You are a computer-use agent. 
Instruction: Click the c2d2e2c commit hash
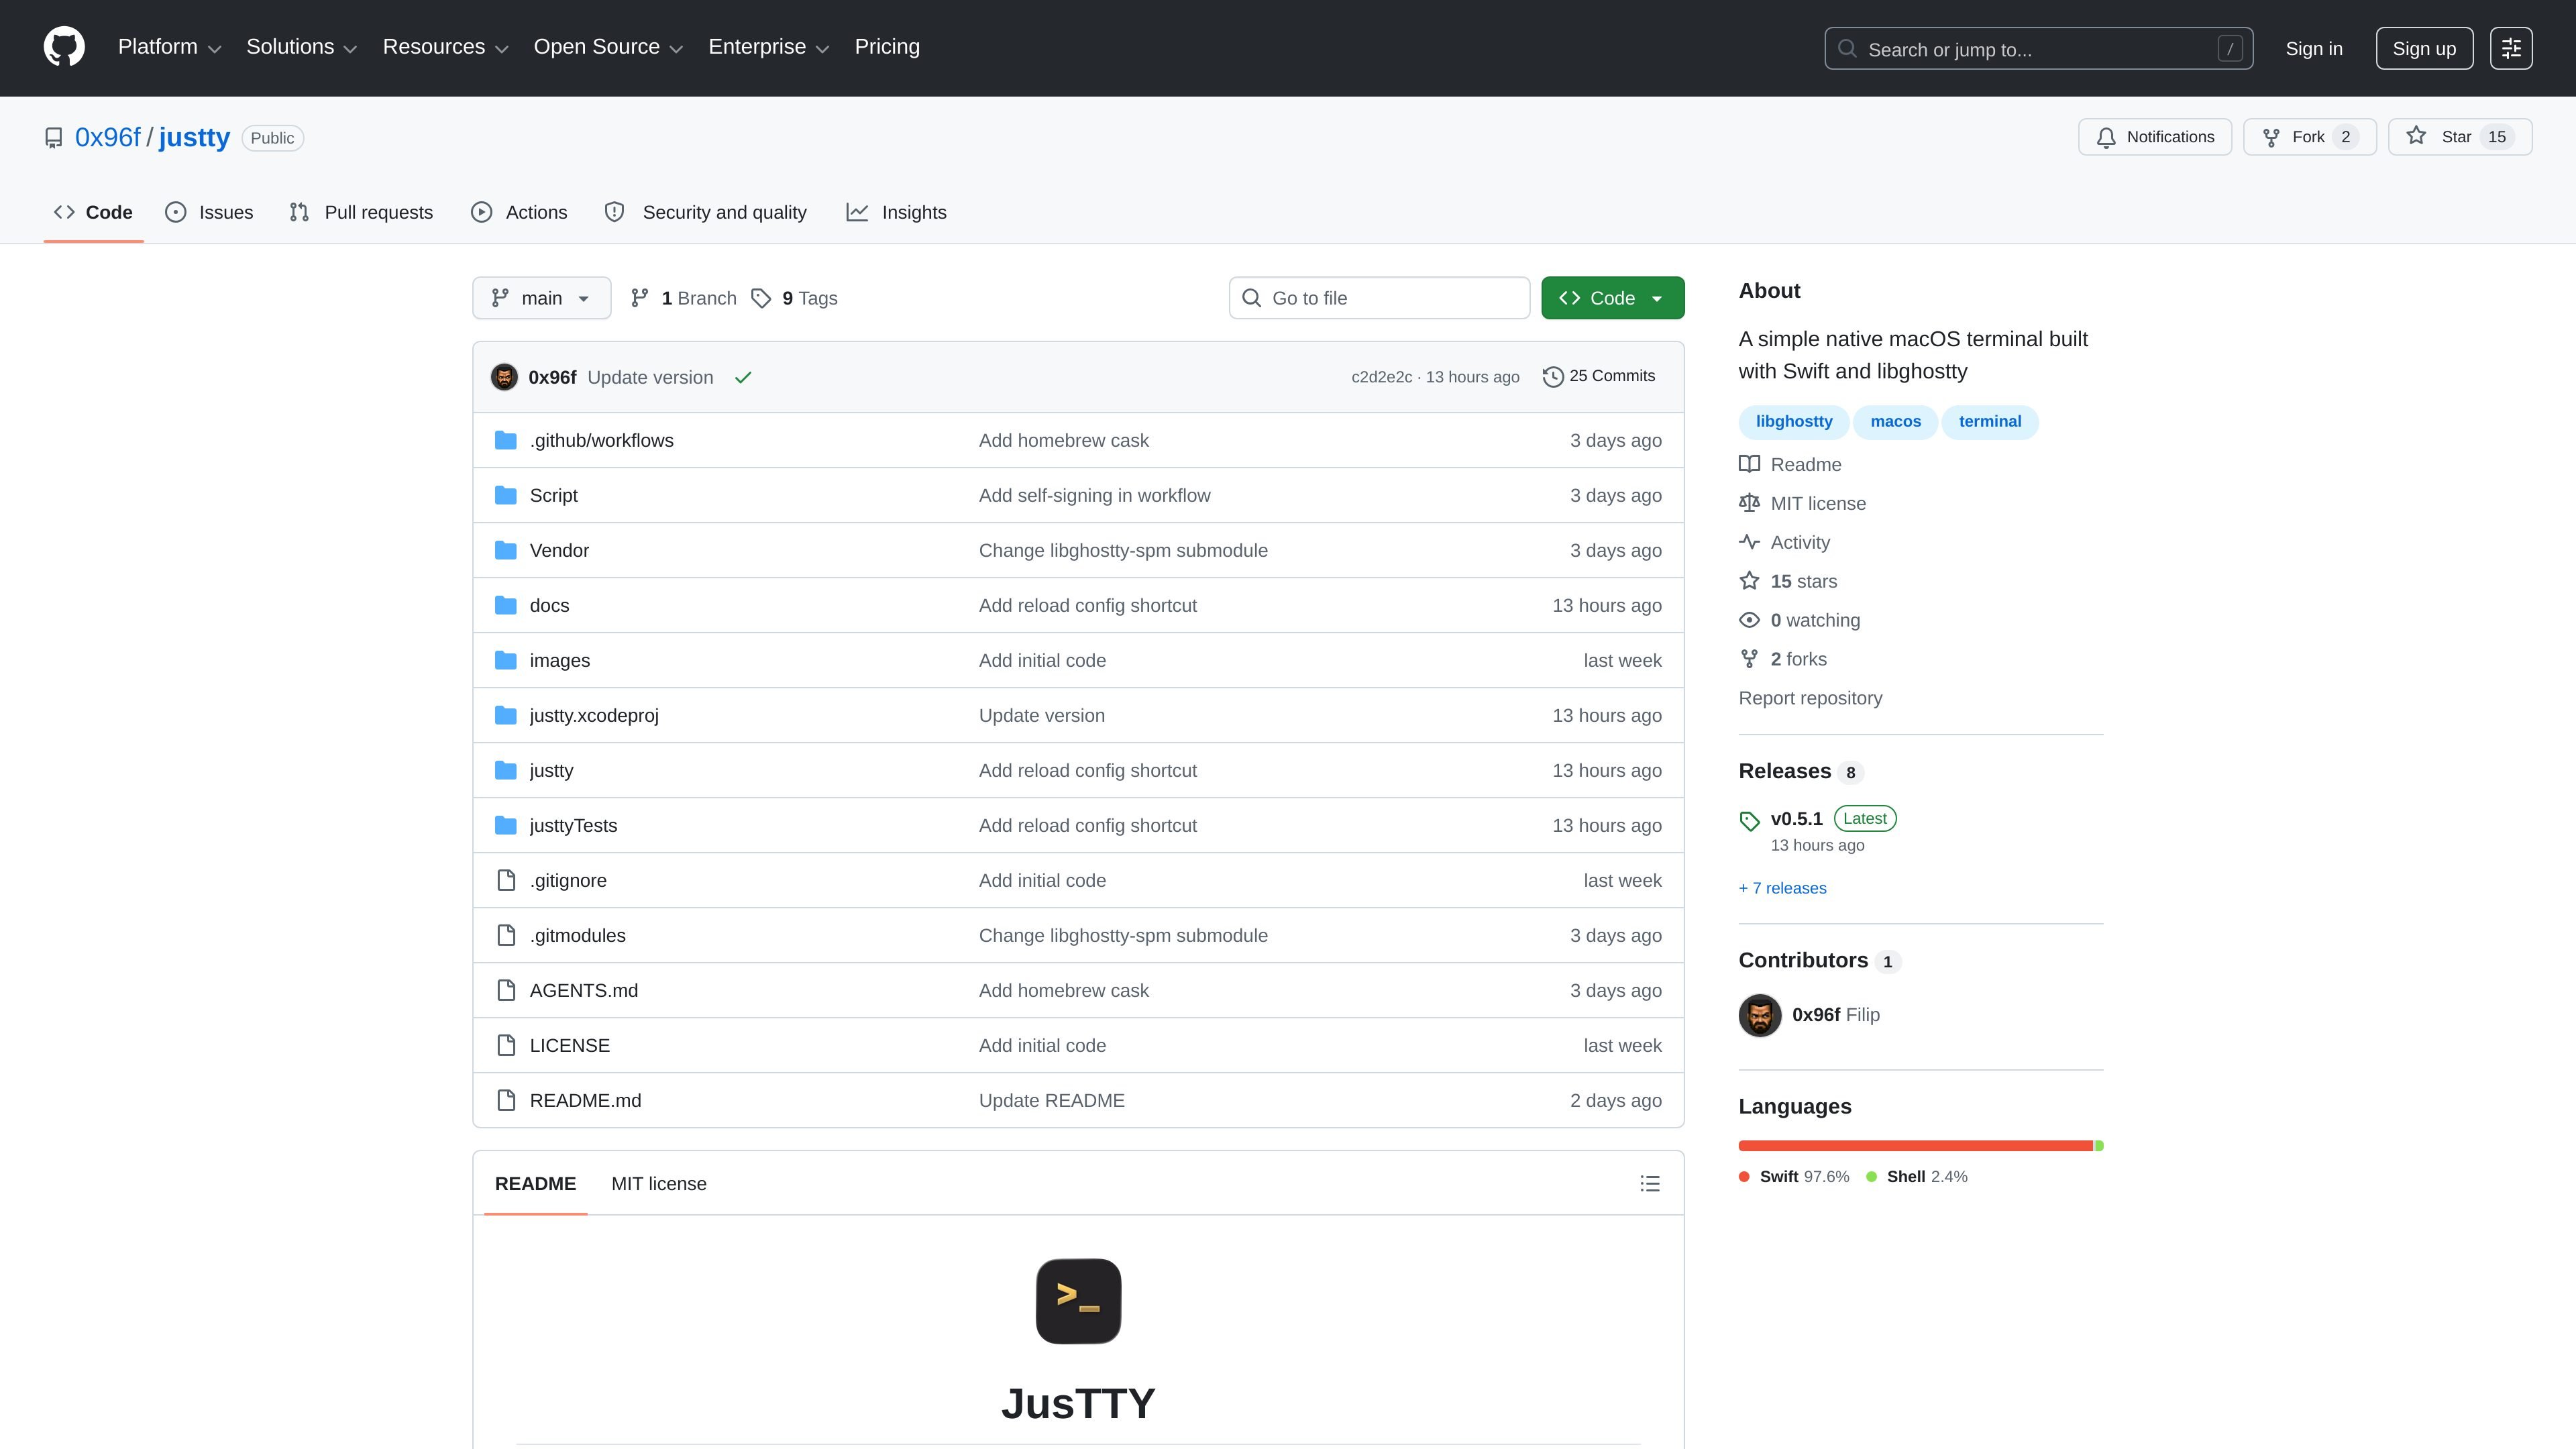1381,377
